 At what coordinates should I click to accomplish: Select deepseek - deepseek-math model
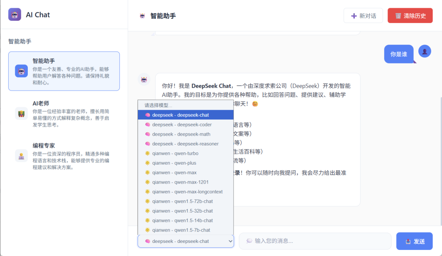pos(186,134)
